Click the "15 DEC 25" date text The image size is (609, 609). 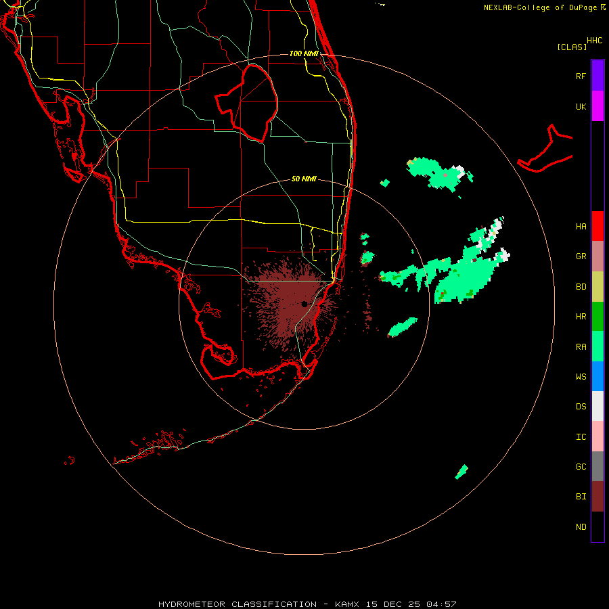click(x=393, y=604)
